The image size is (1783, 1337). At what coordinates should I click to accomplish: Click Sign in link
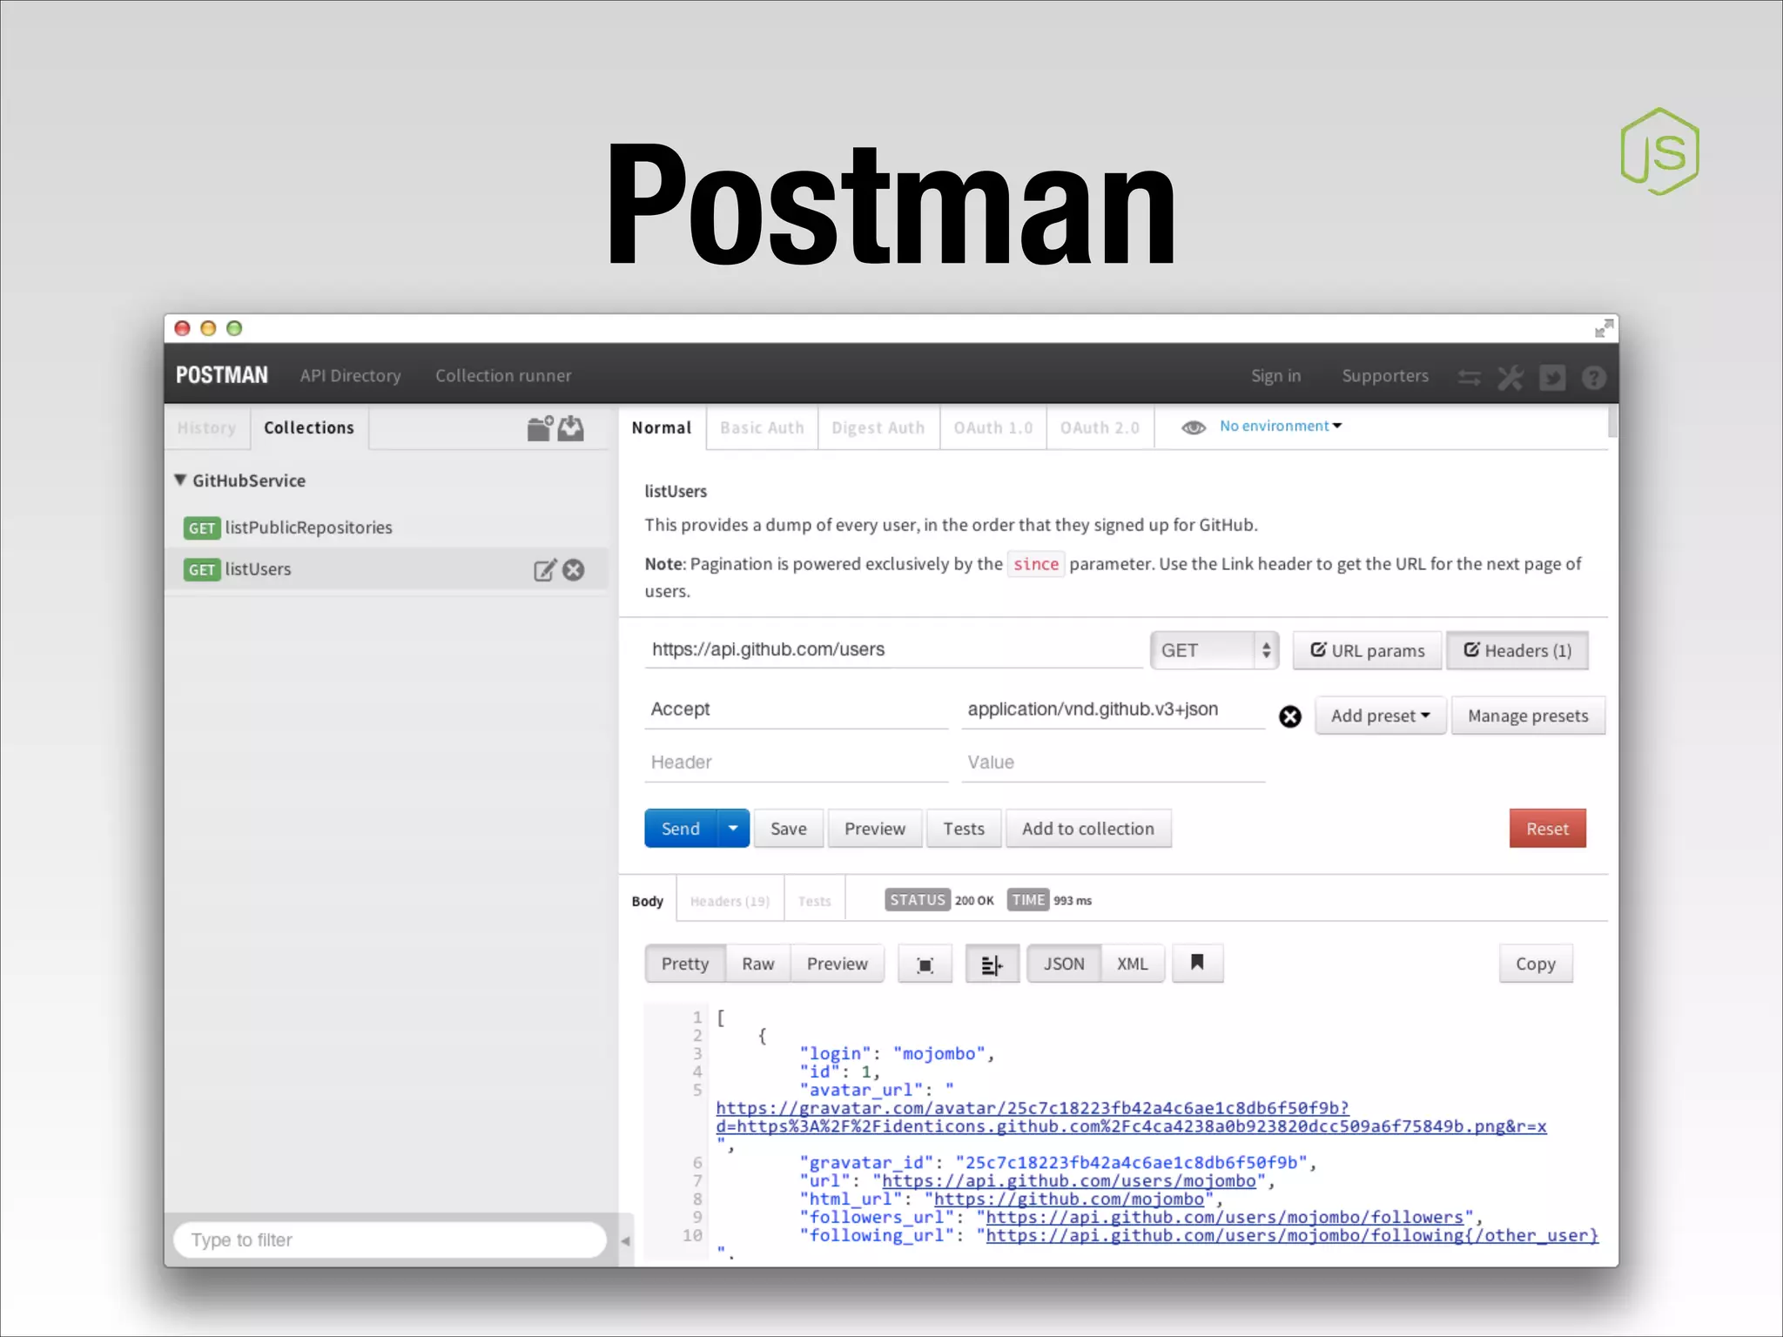pyautogui.click(x=1276, y=375)
